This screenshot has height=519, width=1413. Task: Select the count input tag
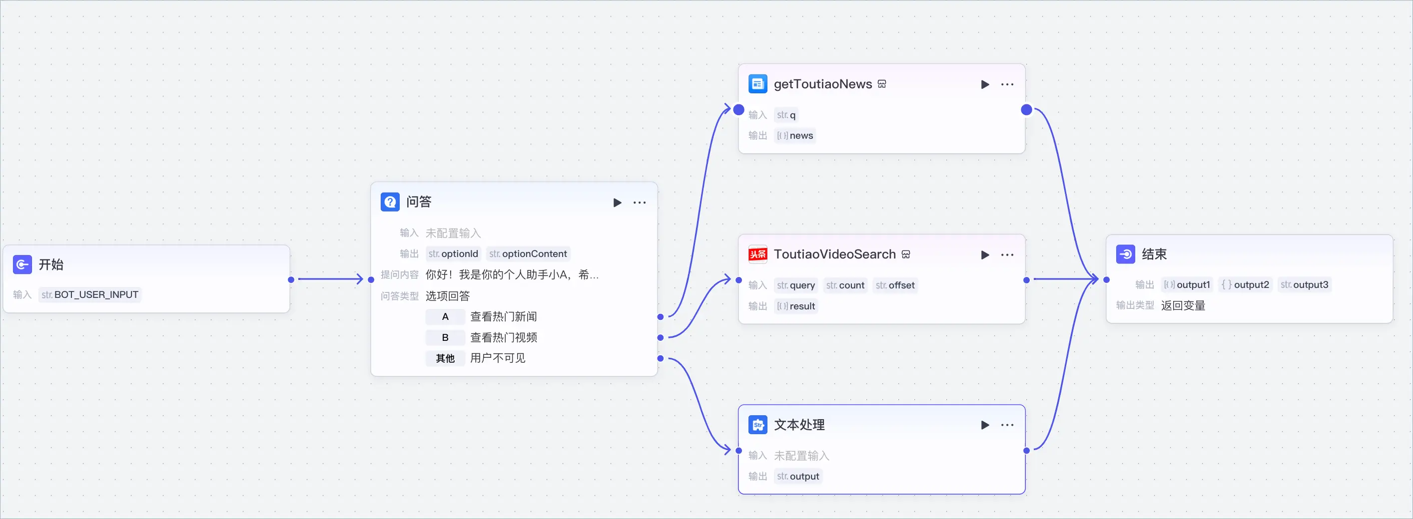pos(845,285)
